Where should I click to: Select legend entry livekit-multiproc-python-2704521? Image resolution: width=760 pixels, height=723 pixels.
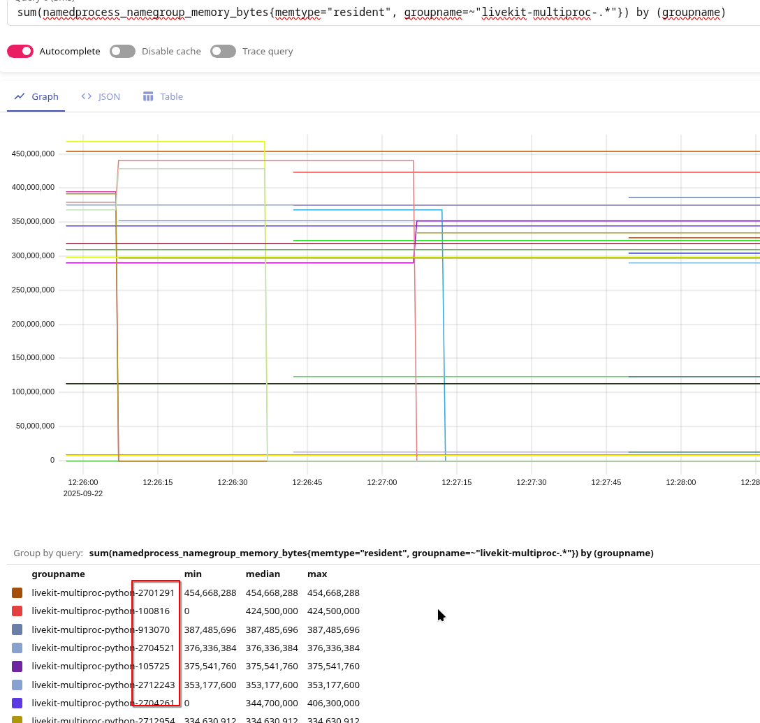[103, 648]
